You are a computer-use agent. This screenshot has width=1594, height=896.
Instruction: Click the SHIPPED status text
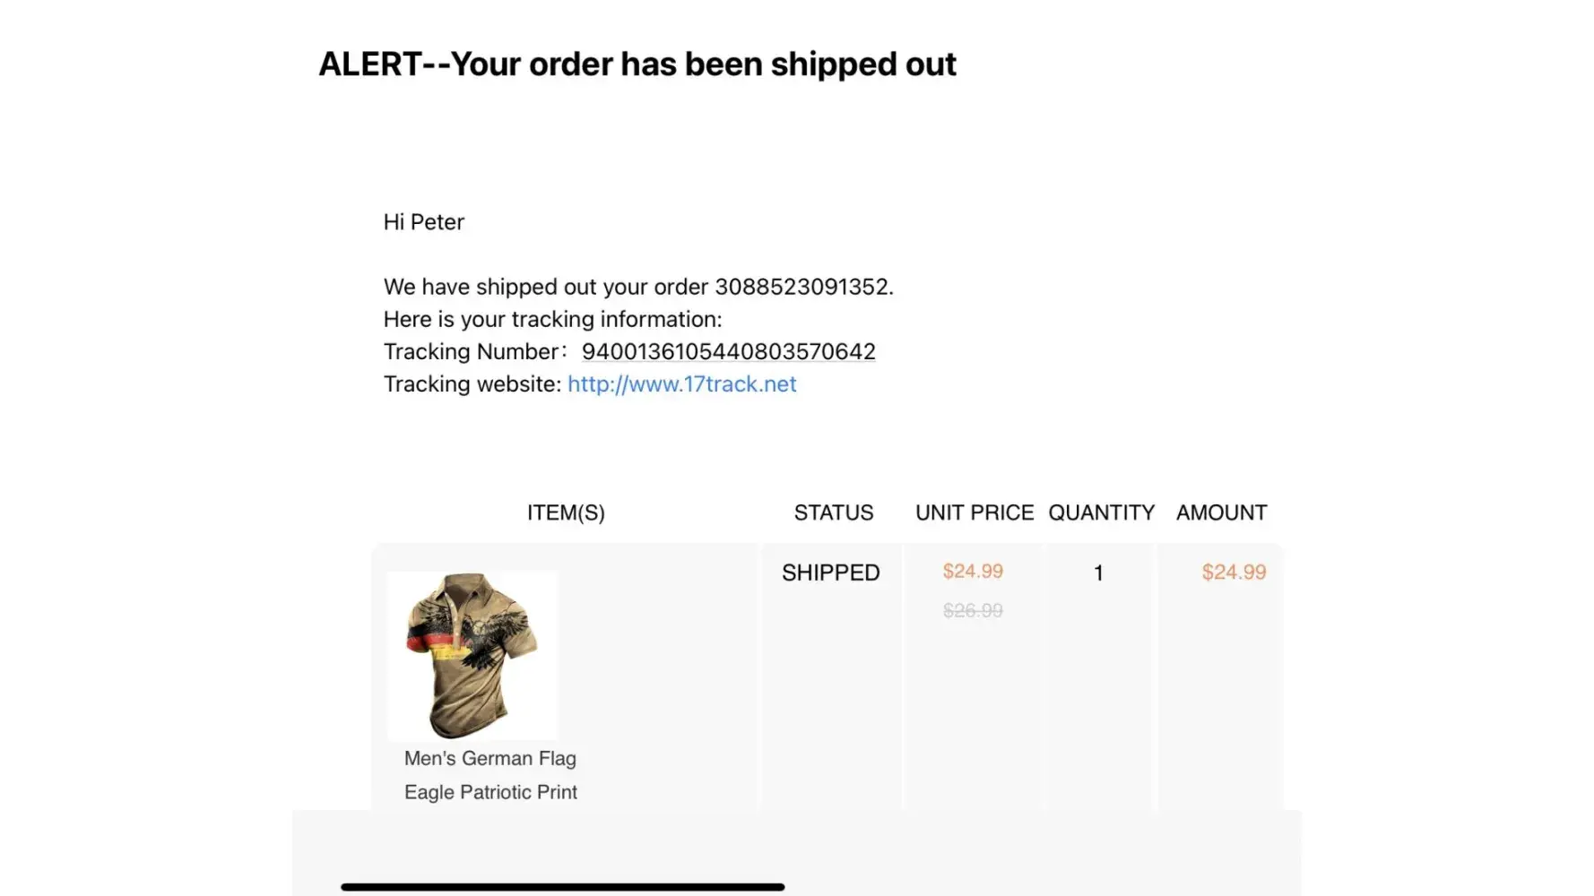click(x=830, y=573)
